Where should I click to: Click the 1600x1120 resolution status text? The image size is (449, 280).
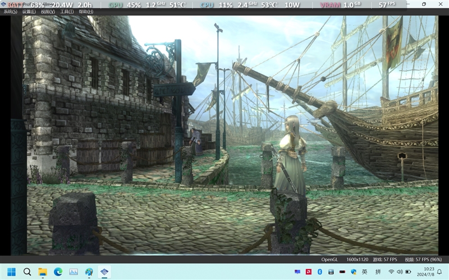[357, 259]
